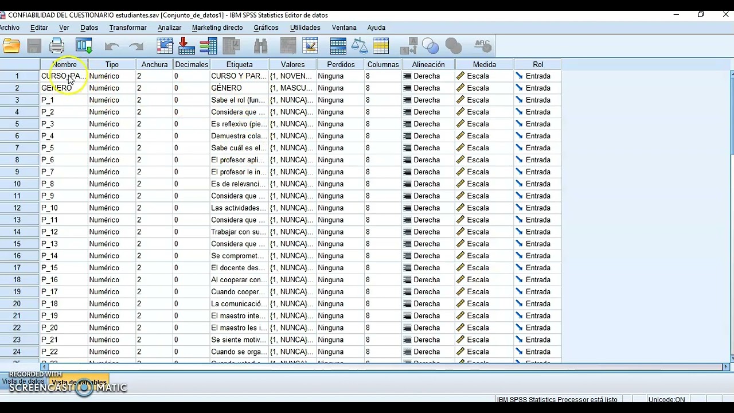This screenshot has height=413, width=734.
Task: Click the Nombre column header
Action: (x=64, y=64)
